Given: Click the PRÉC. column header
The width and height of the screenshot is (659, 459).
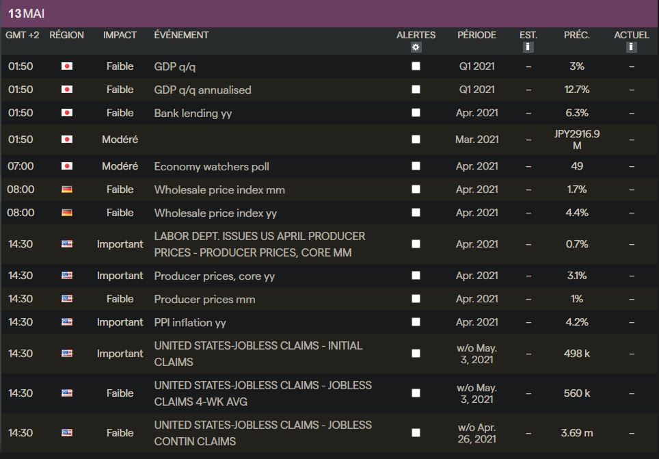Looking at the screenshot, I should [x=577, y=35].
